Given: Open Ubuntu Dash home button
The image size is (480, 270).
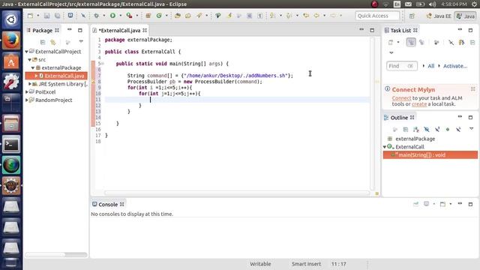Looking at the screenshot, I should click(x=11, y=20).
